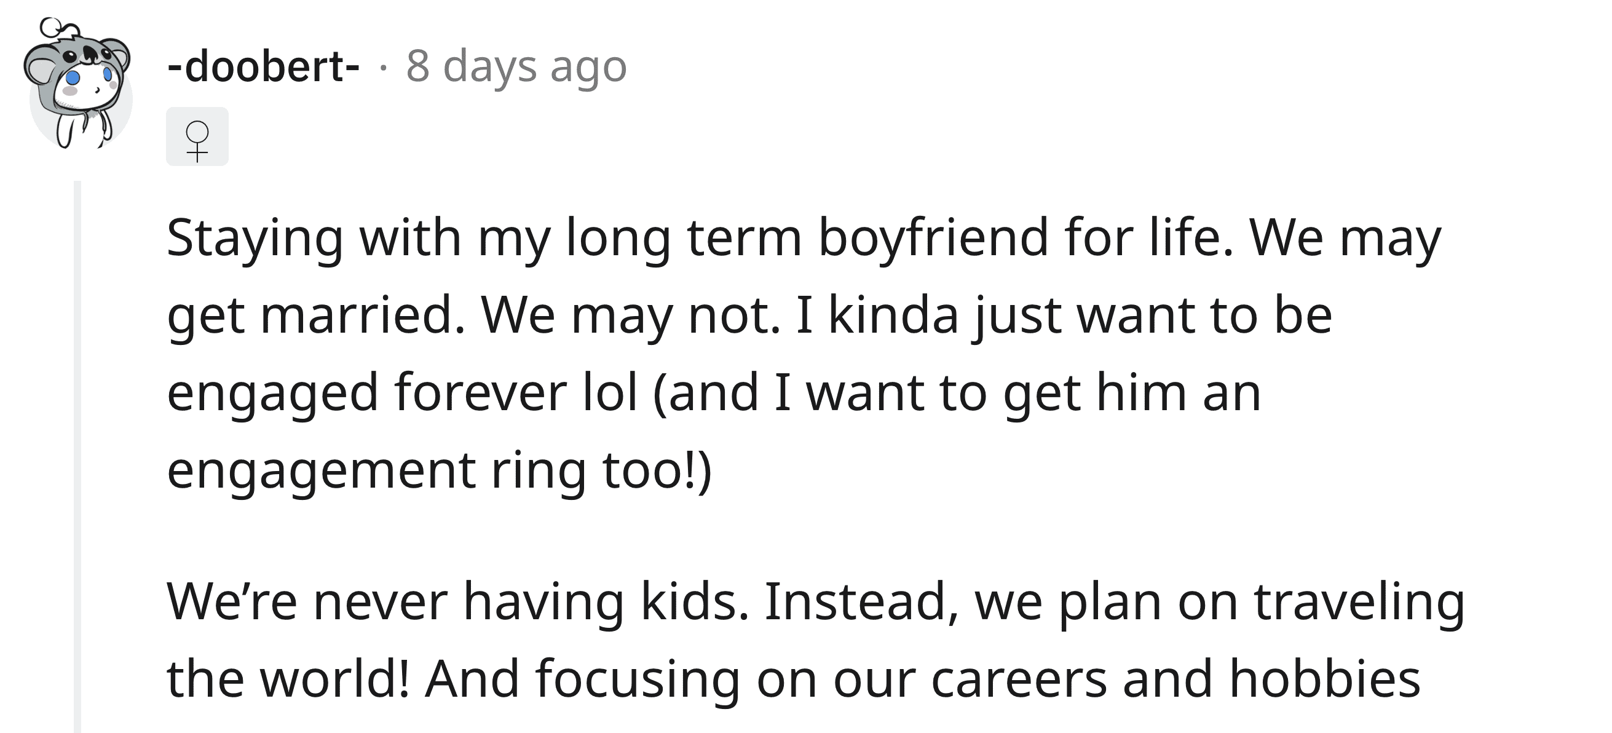The width and height of the screenshot is (1612, 733).
Task: Click the word 'hobbies' in the comment
Action: [x=1325, y=680]
